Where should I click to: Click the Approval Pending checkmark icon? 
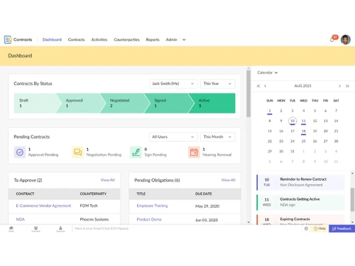pyautogui.click(x=20, y=152)
